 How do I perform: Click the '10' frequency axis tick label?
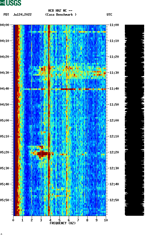coord(106,220)
